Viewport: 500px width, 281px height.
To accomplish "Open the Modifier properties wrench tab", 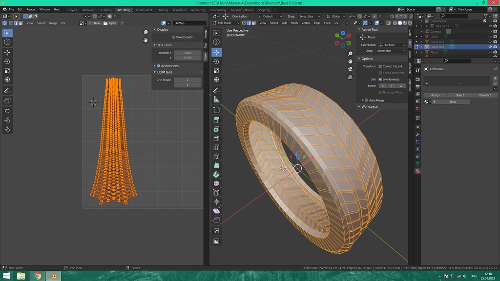I will 417,135.
